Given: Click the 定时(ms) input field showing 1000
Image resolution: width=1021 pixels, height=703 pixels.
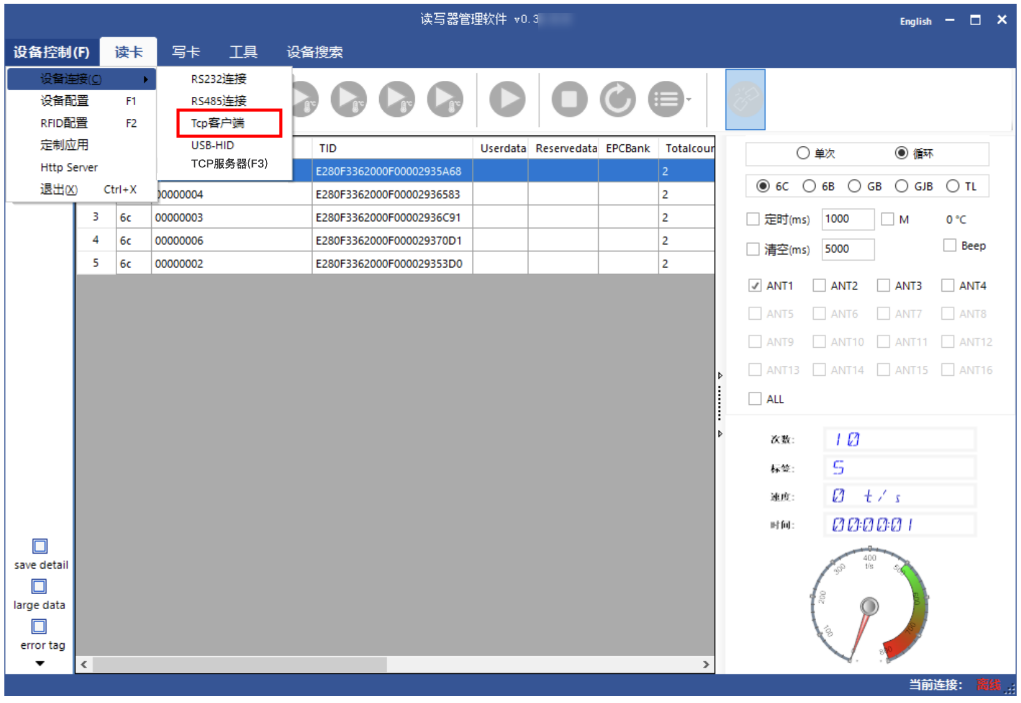Looking at the screenshot, I should point(847,219).
